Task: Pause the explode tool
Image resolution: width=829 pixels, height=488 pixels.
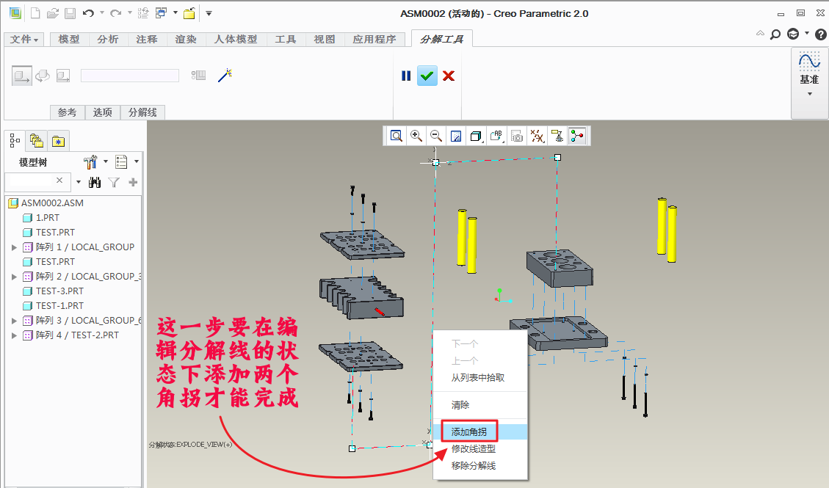Action: [x=406, y=76]
